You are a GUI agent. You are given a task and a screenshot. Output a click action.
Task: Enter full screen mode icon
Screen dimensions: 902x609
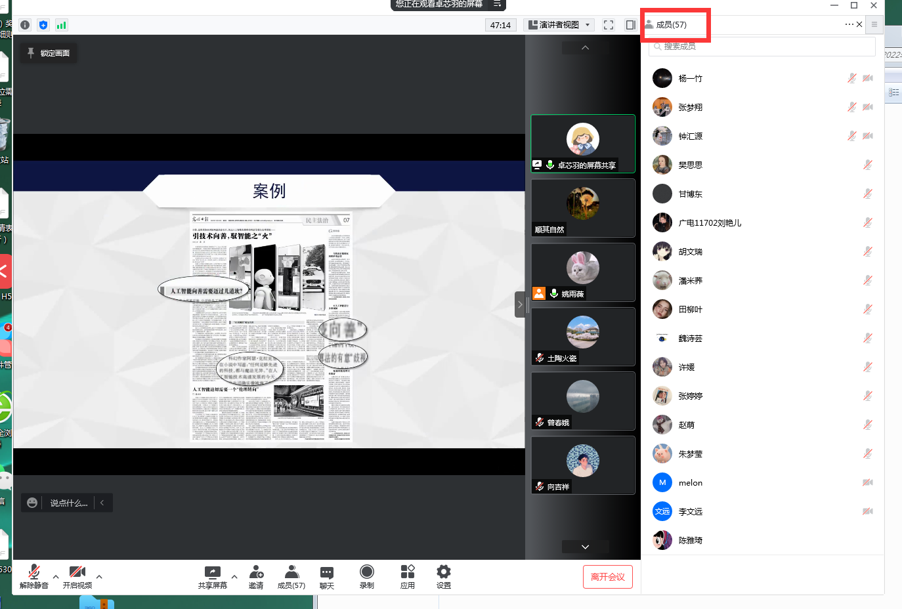pyautogui.click(x=609, y=25)
